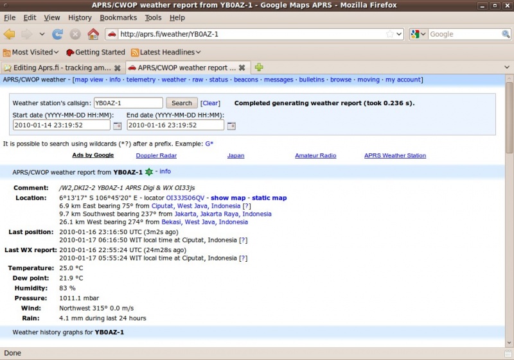Bookmark page with the URL bar star
514x360 pixels.
click(x=389, y=34)
